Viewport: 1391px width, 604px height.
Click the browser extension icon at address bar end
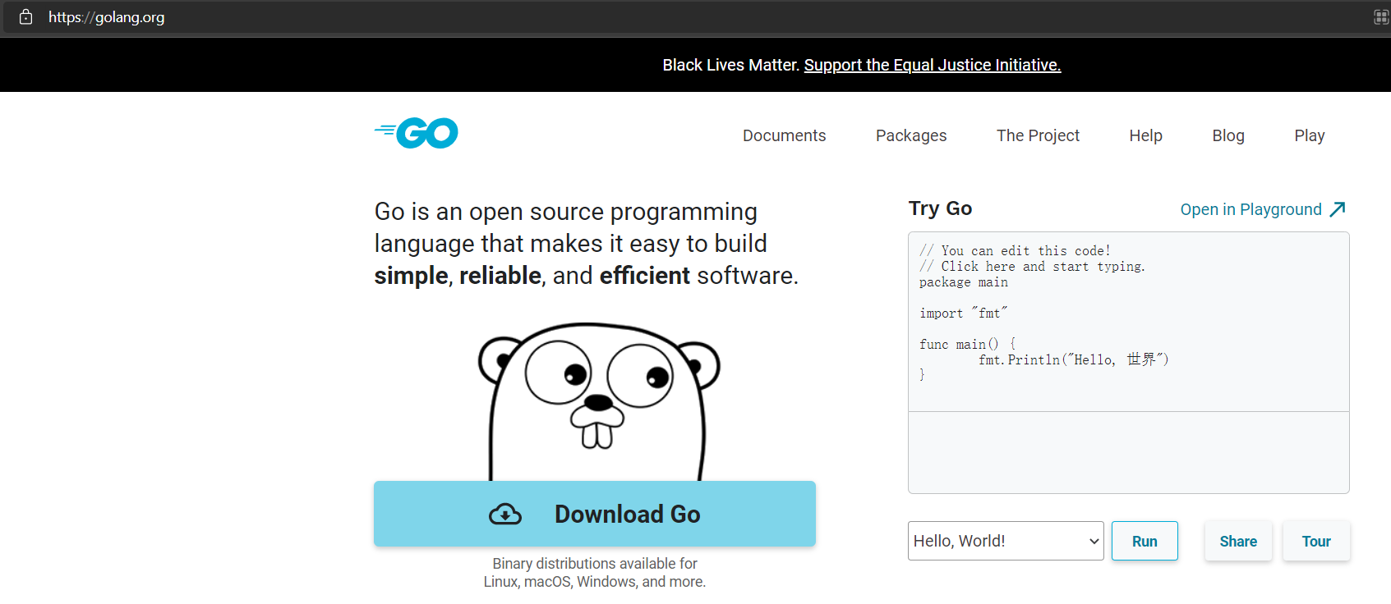tap(1381, 16)
